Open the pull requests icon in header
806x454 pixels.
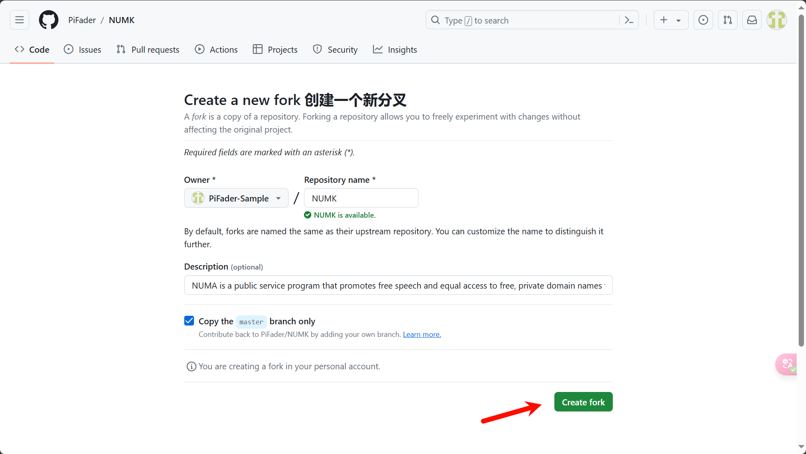[728, 20]
